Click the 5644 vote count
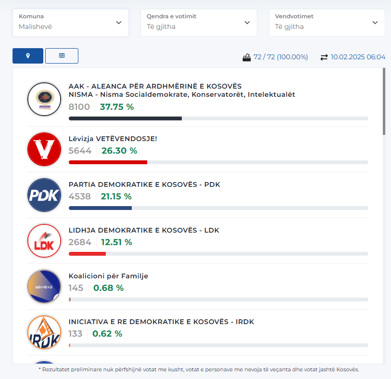This screenshot has height=379, width=391. 80,151
